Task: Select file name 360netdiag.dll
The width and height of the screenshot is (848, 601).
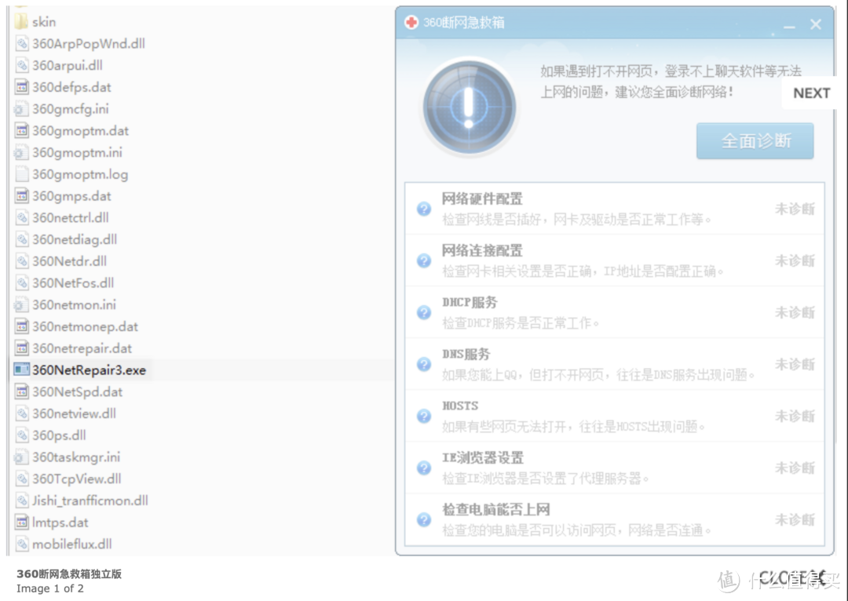Action: (x=74, y=239)
